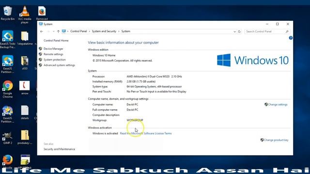Open Security and Maintenance link
This screenshot has height=174, width=310.
click(x=59, y=149)
